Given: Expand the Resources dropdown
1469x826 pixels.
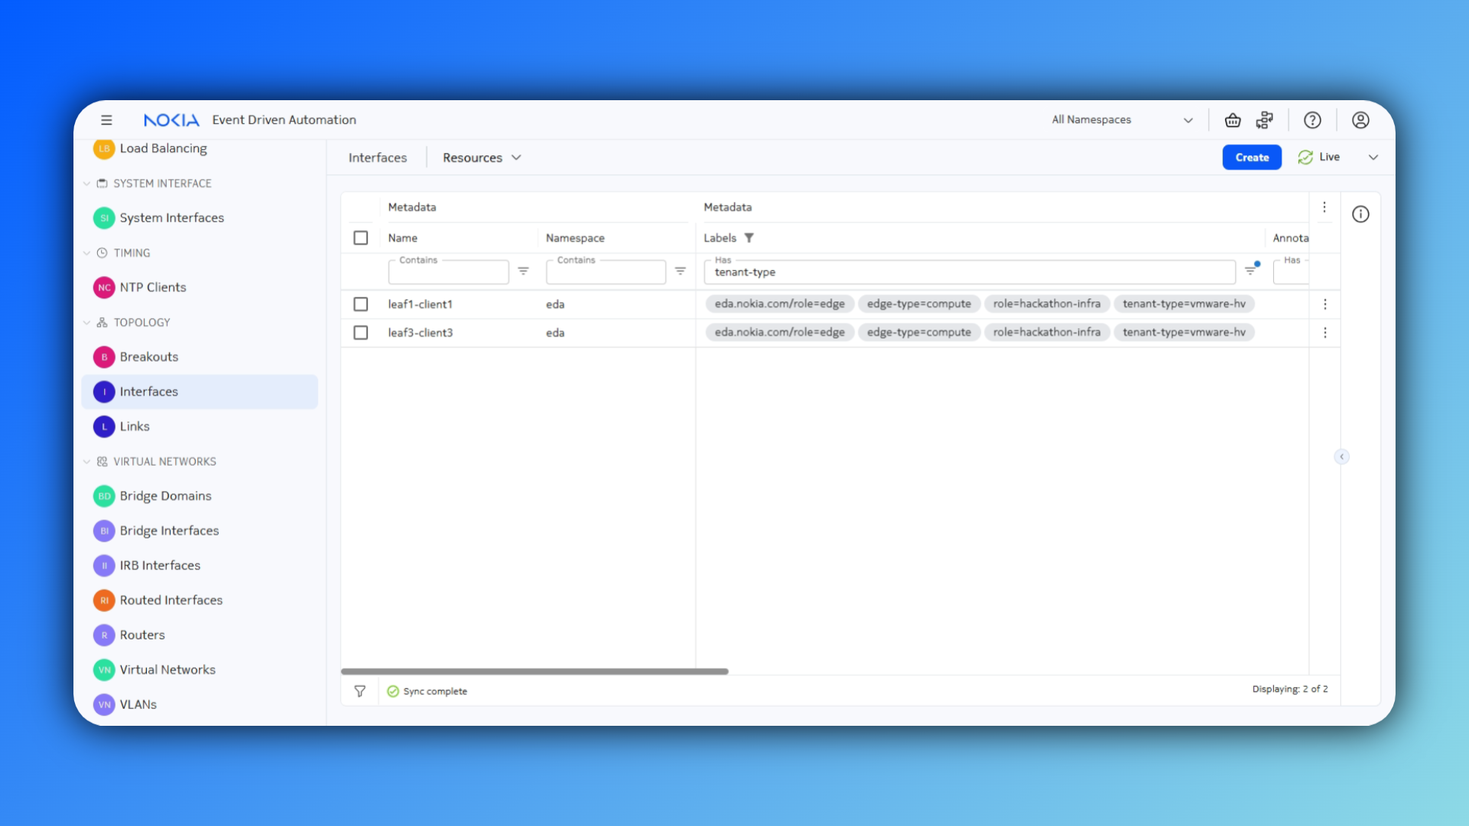Looking at the screenshot, I should (481, 158).
